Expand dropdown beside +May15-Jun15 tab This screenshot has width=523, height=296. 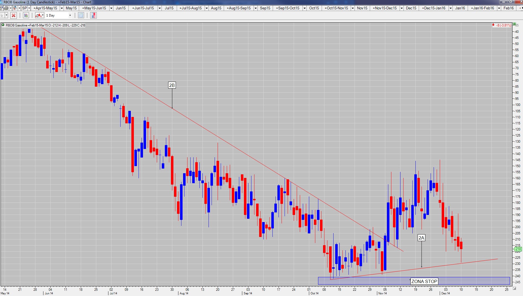[x=111, y=8]
